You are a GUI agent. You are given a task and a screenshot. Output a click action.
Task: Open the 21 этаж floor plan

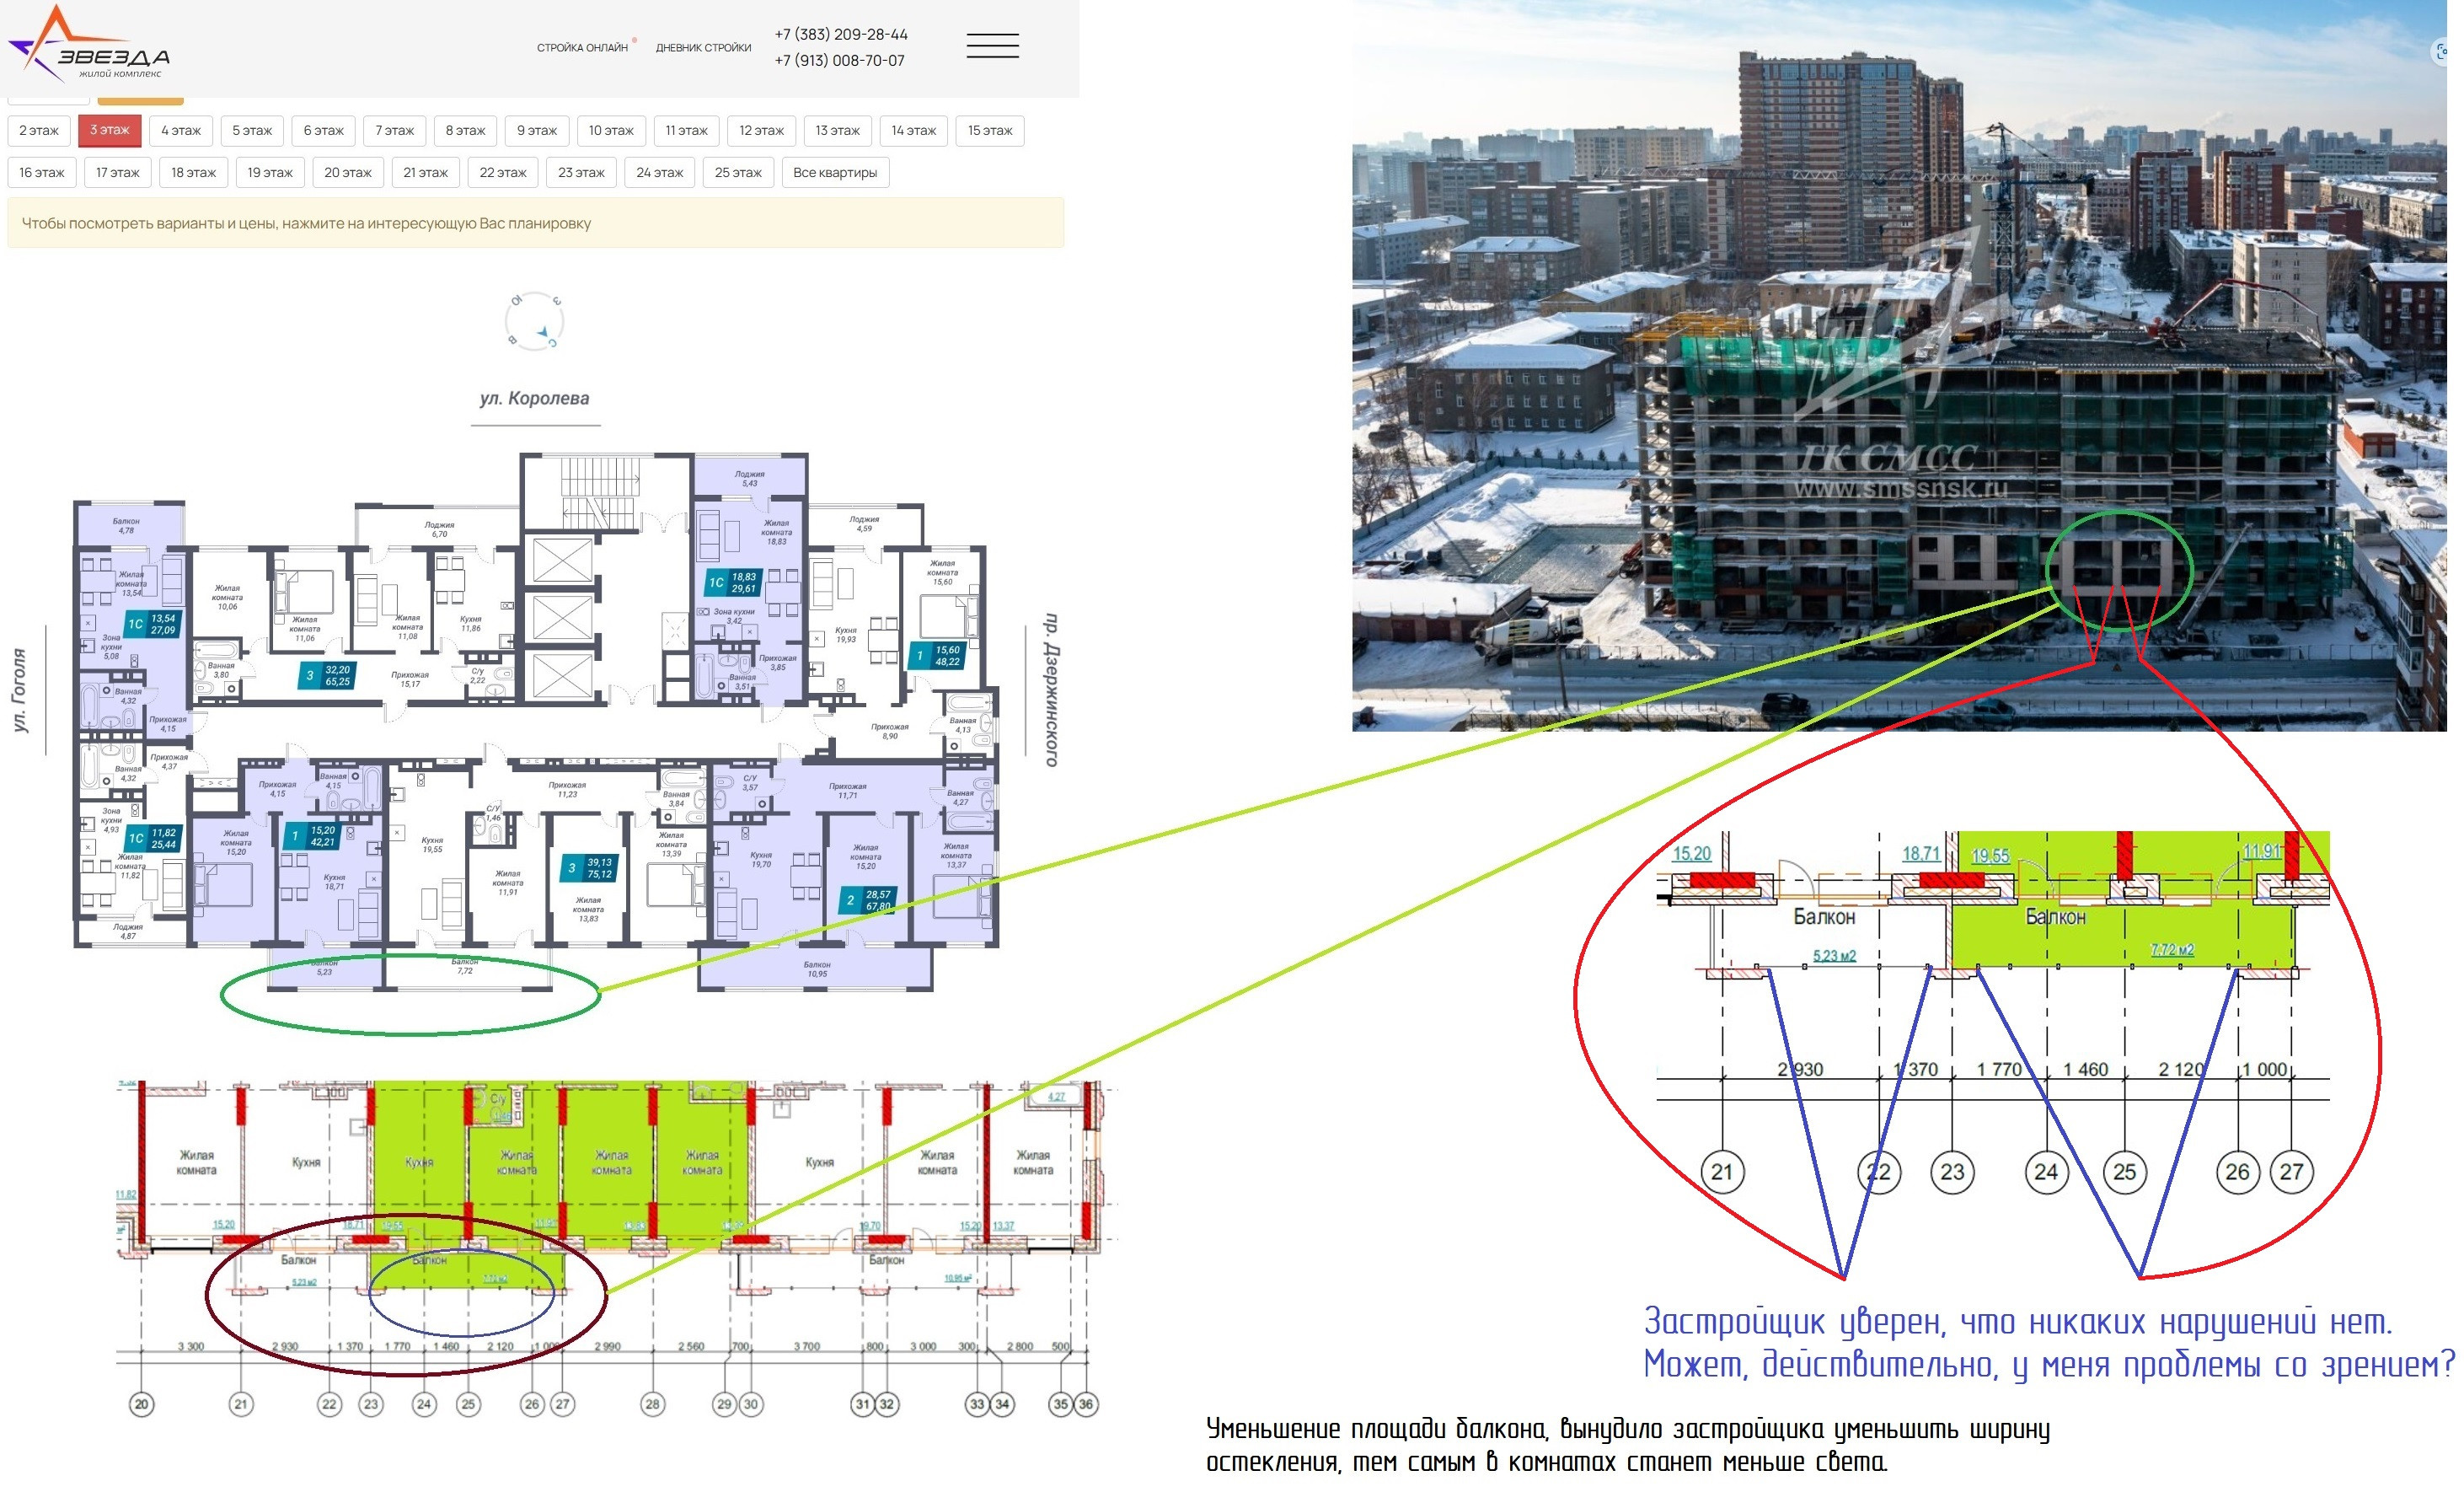point(425,173)
